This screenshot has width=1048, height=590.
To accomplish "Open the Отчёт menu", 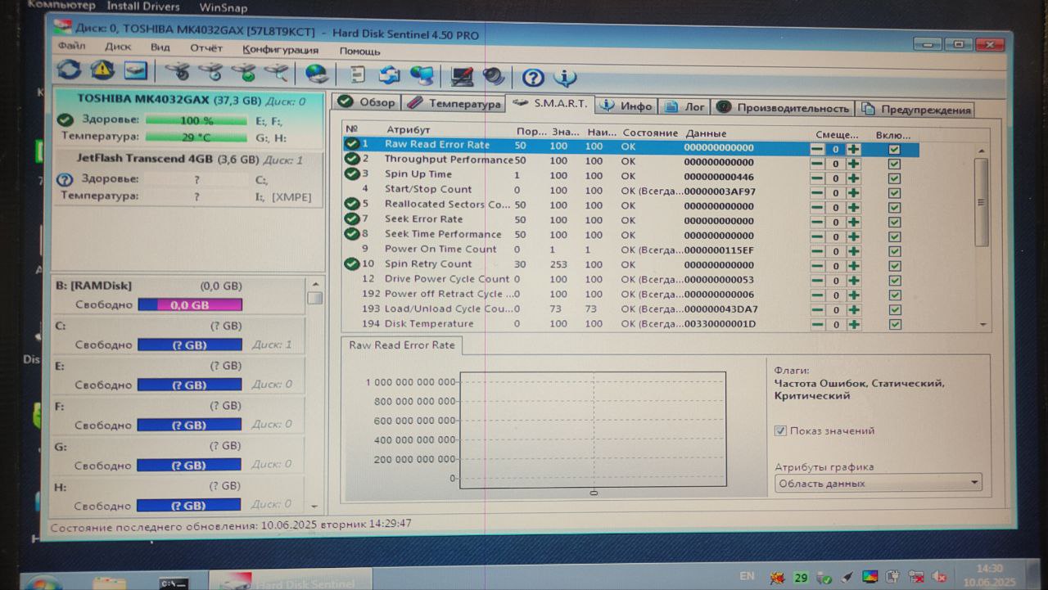I will pyautogui.click(x=206, y=48).
